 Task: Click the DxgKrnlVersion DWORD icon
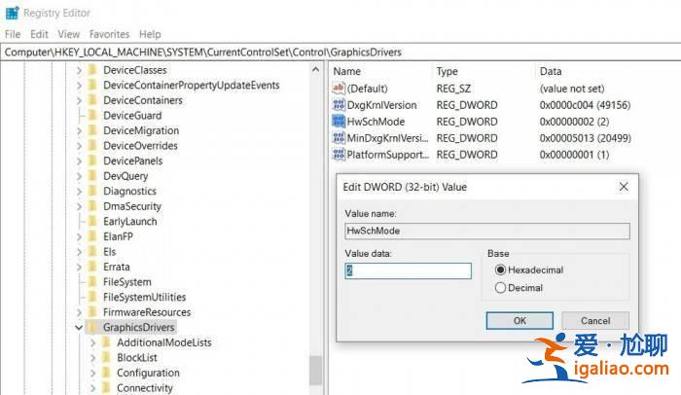[339, 105]
